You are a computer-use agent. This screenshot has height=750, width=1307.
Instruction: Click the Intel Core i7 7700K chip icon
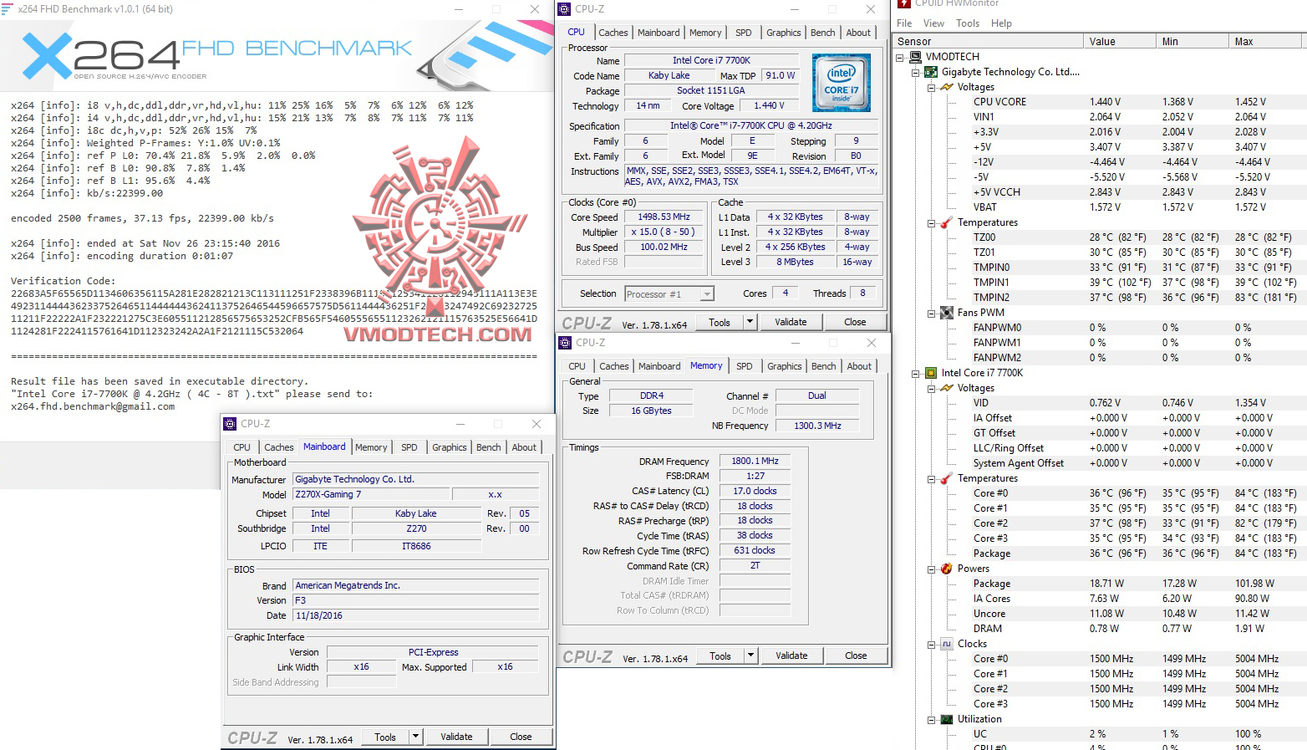[x=931, y=373]
